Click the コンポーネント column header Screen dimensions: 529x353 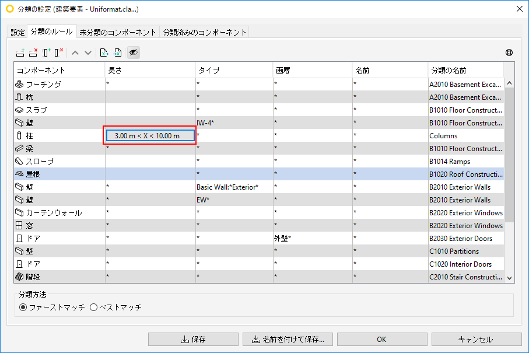[59, 70]
